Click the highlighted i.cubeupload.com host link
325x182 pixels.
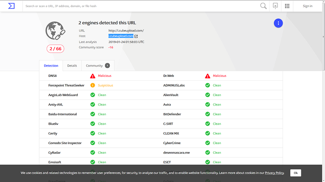pyautogui.click(x=121, y=36)
